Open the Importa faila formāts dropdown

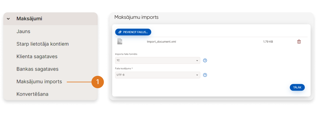pos(158,60)
